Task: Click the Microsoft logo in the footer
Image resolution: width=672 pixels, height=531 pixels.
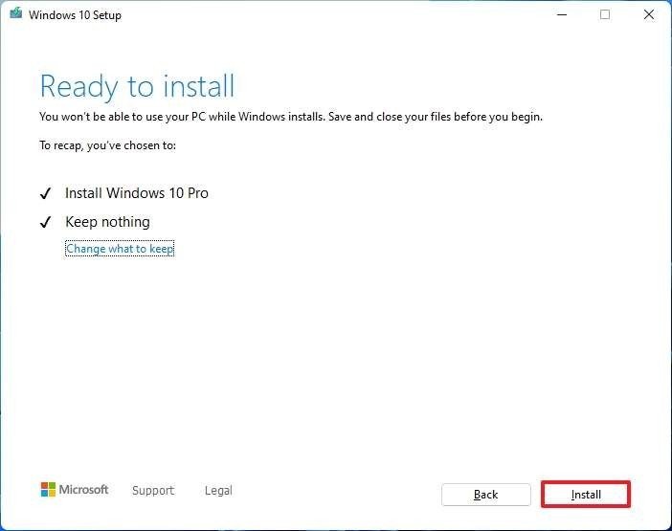Action: 75,490
